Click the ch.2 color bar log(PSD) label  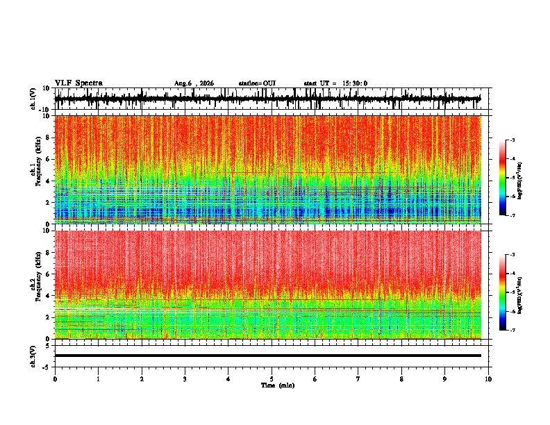click(x=520, y=295)
